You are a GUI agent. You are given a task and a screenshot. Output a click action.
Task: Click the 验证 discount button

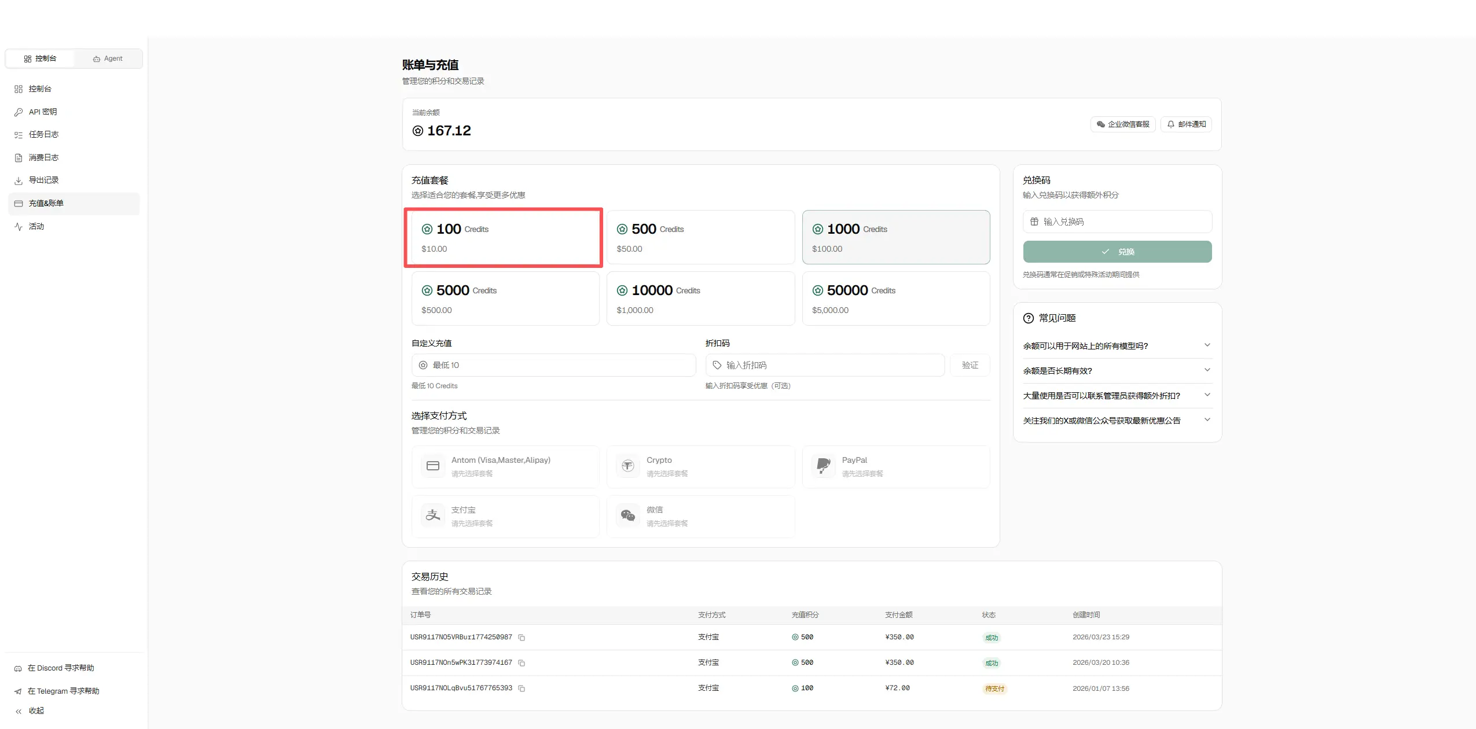(x=970, y=365)
